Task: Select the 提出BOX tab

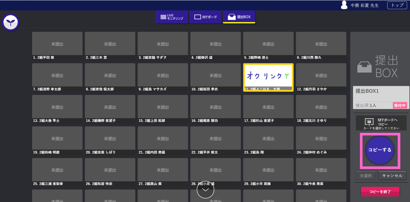Action: [239, 17]
